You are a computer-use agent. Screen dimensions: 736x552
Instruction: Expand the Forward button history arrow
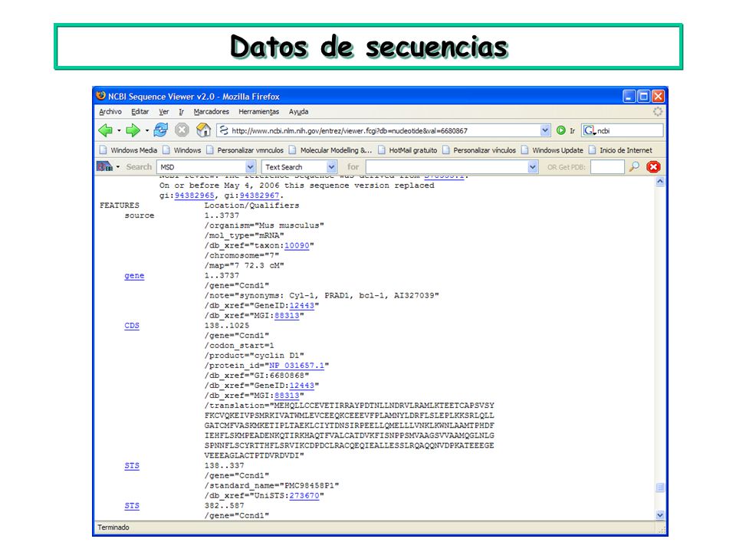[x=147, y=130]
